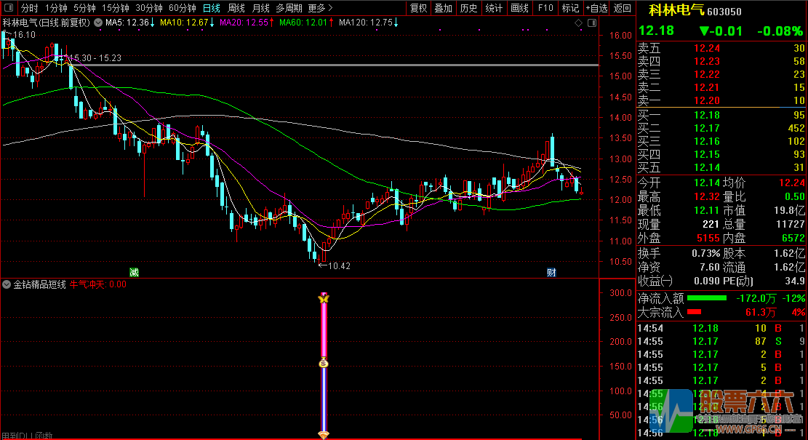Click the 15.30 - 15.23 gap label
Viewport: 808px width, 440px height.
95,58
